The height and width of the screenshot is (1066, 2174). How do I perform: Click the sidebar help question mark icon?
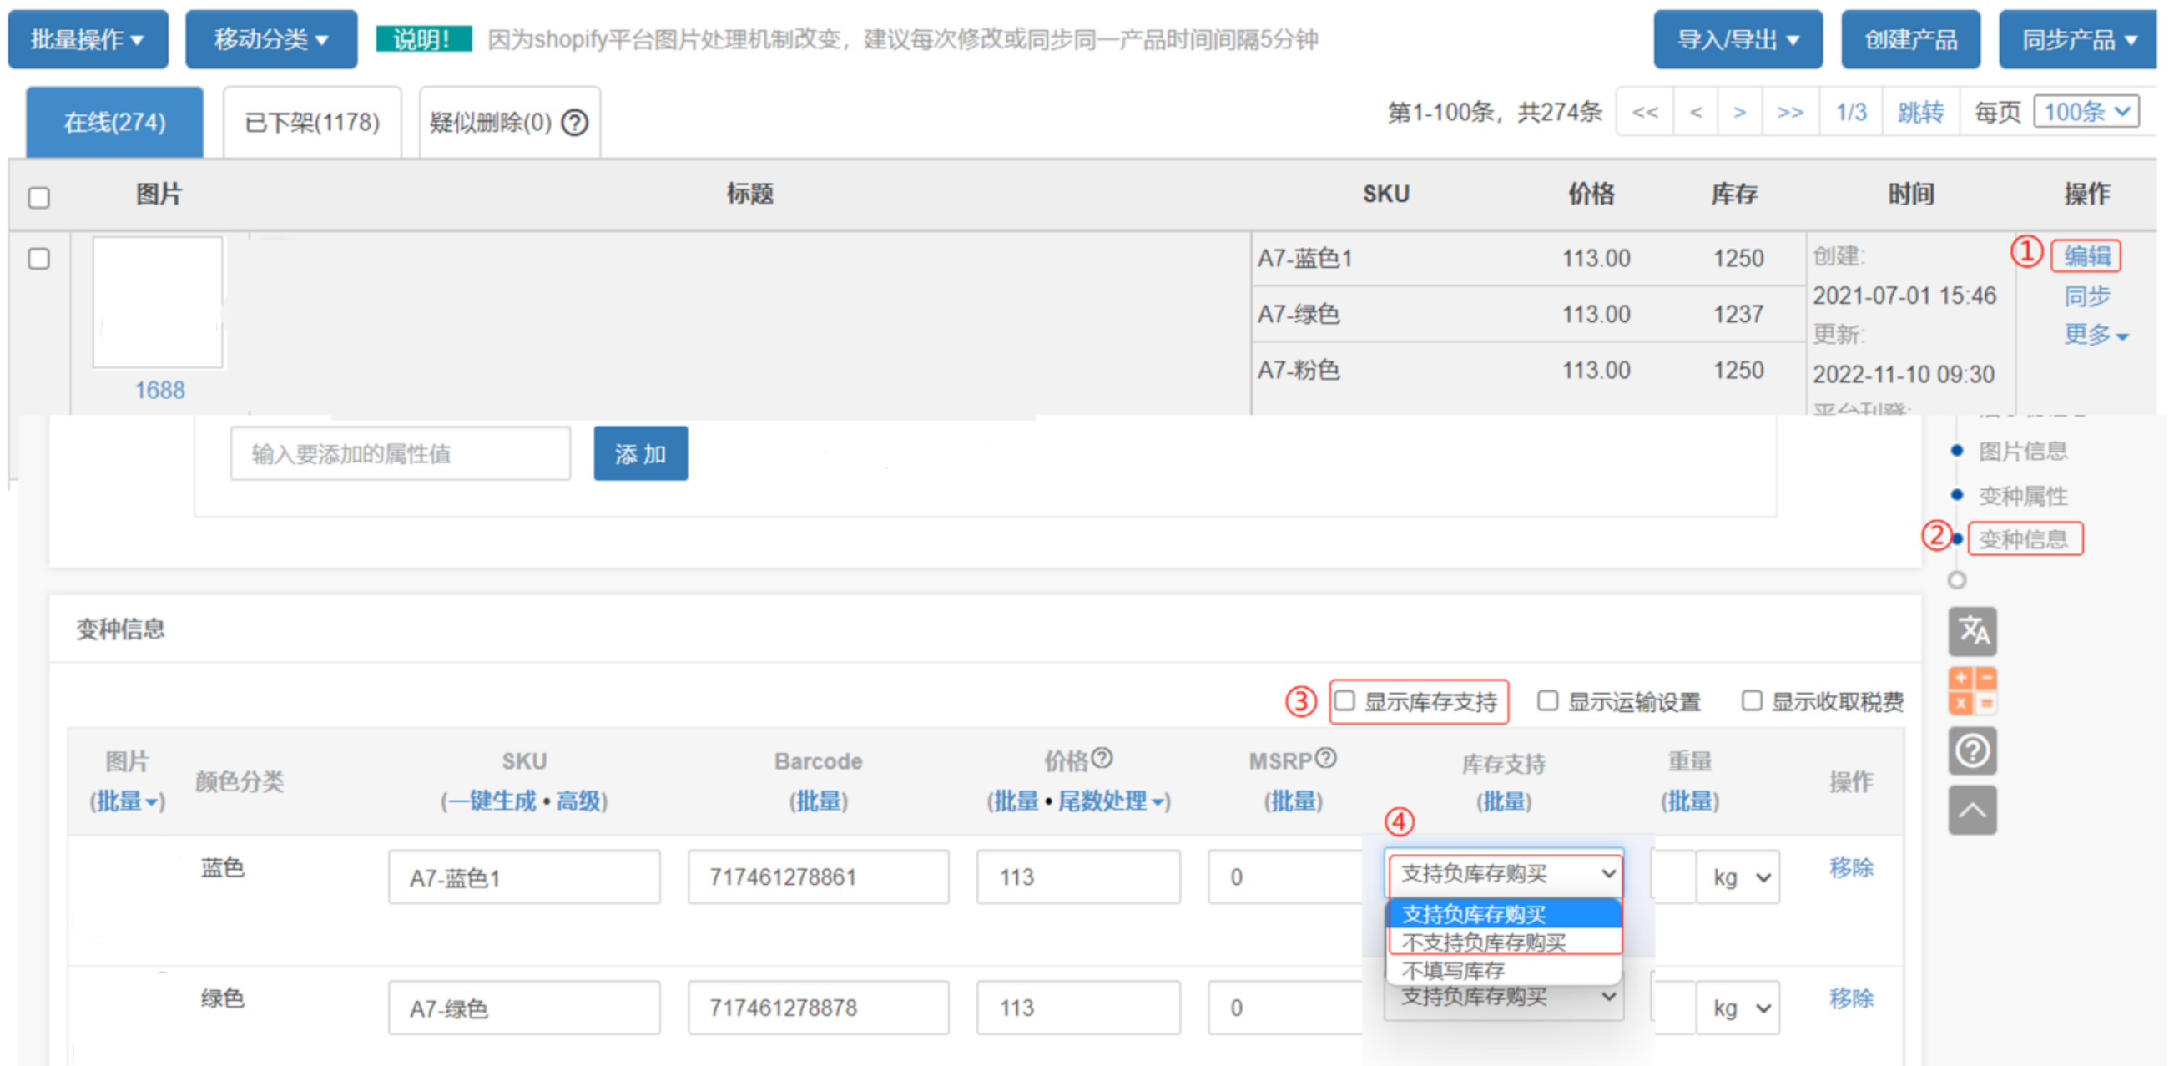1971,750
